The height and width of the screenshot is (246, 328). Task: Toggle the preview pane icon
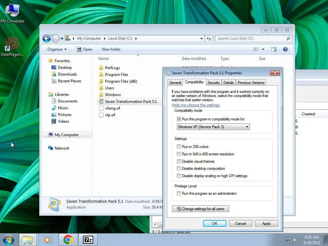point(274,49)
